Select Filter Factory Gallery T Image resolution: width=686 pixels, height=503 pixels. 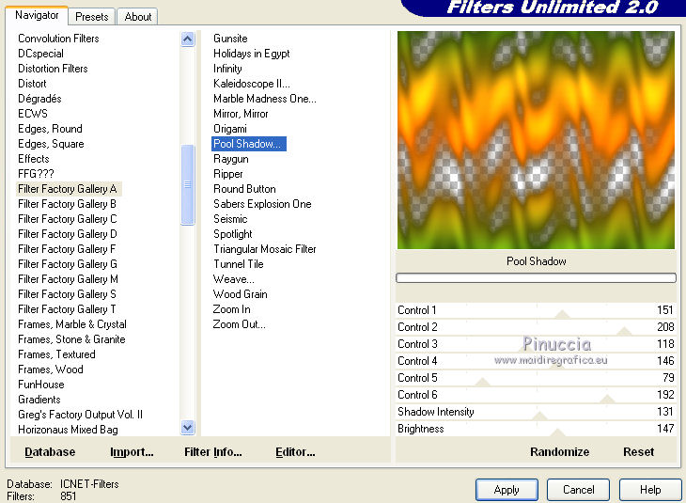67,309
